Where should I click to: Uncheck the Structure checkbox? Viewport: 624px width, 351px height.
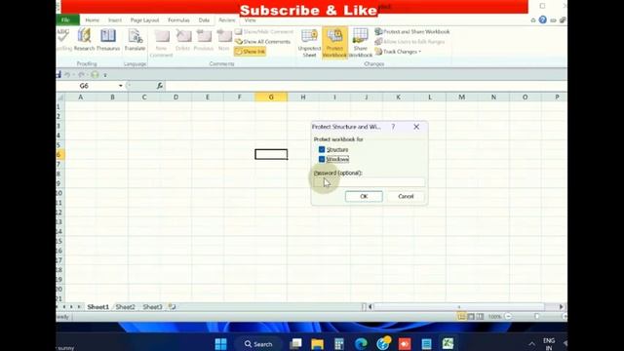[322, 149]
